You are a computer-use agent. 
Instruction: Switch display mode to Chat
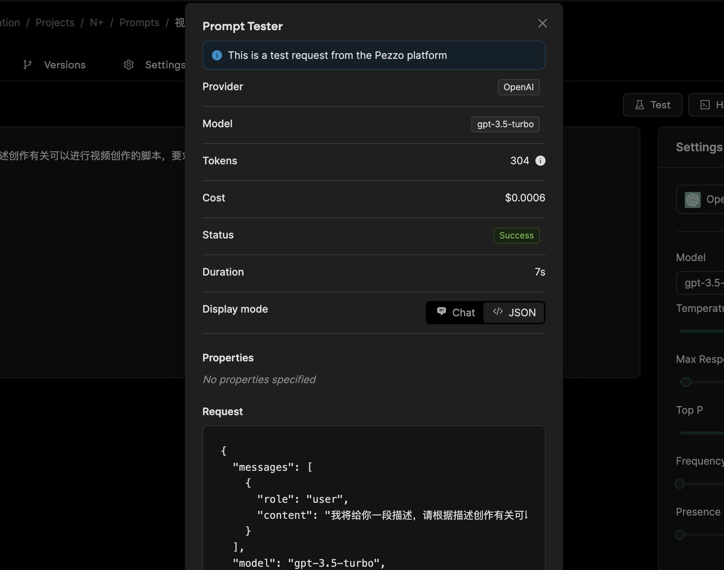tap(456, 312)
